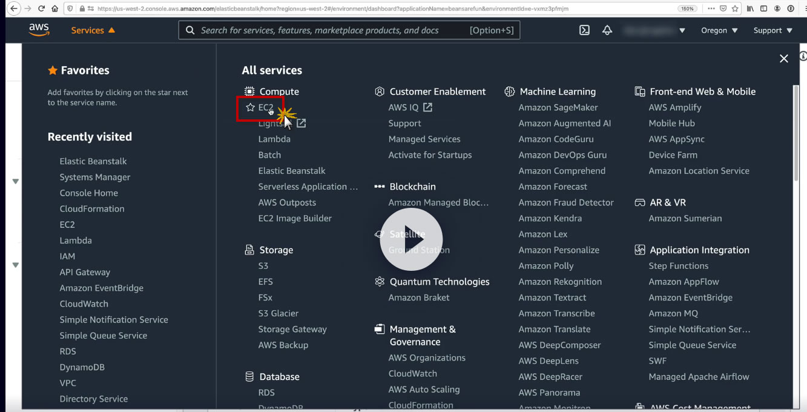Screen dimensions: 807x412
Task: Click the browser forward arrow
Action: coord(27,9)
